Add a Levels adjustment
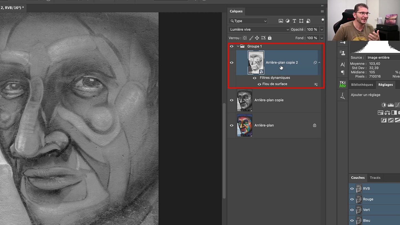This screenshot has width=400, height=225. [390, 105]
